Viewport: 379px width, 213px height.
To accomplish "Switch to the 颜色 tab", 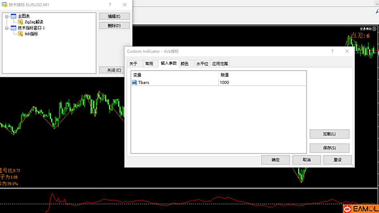I will [x=185, y=64].
